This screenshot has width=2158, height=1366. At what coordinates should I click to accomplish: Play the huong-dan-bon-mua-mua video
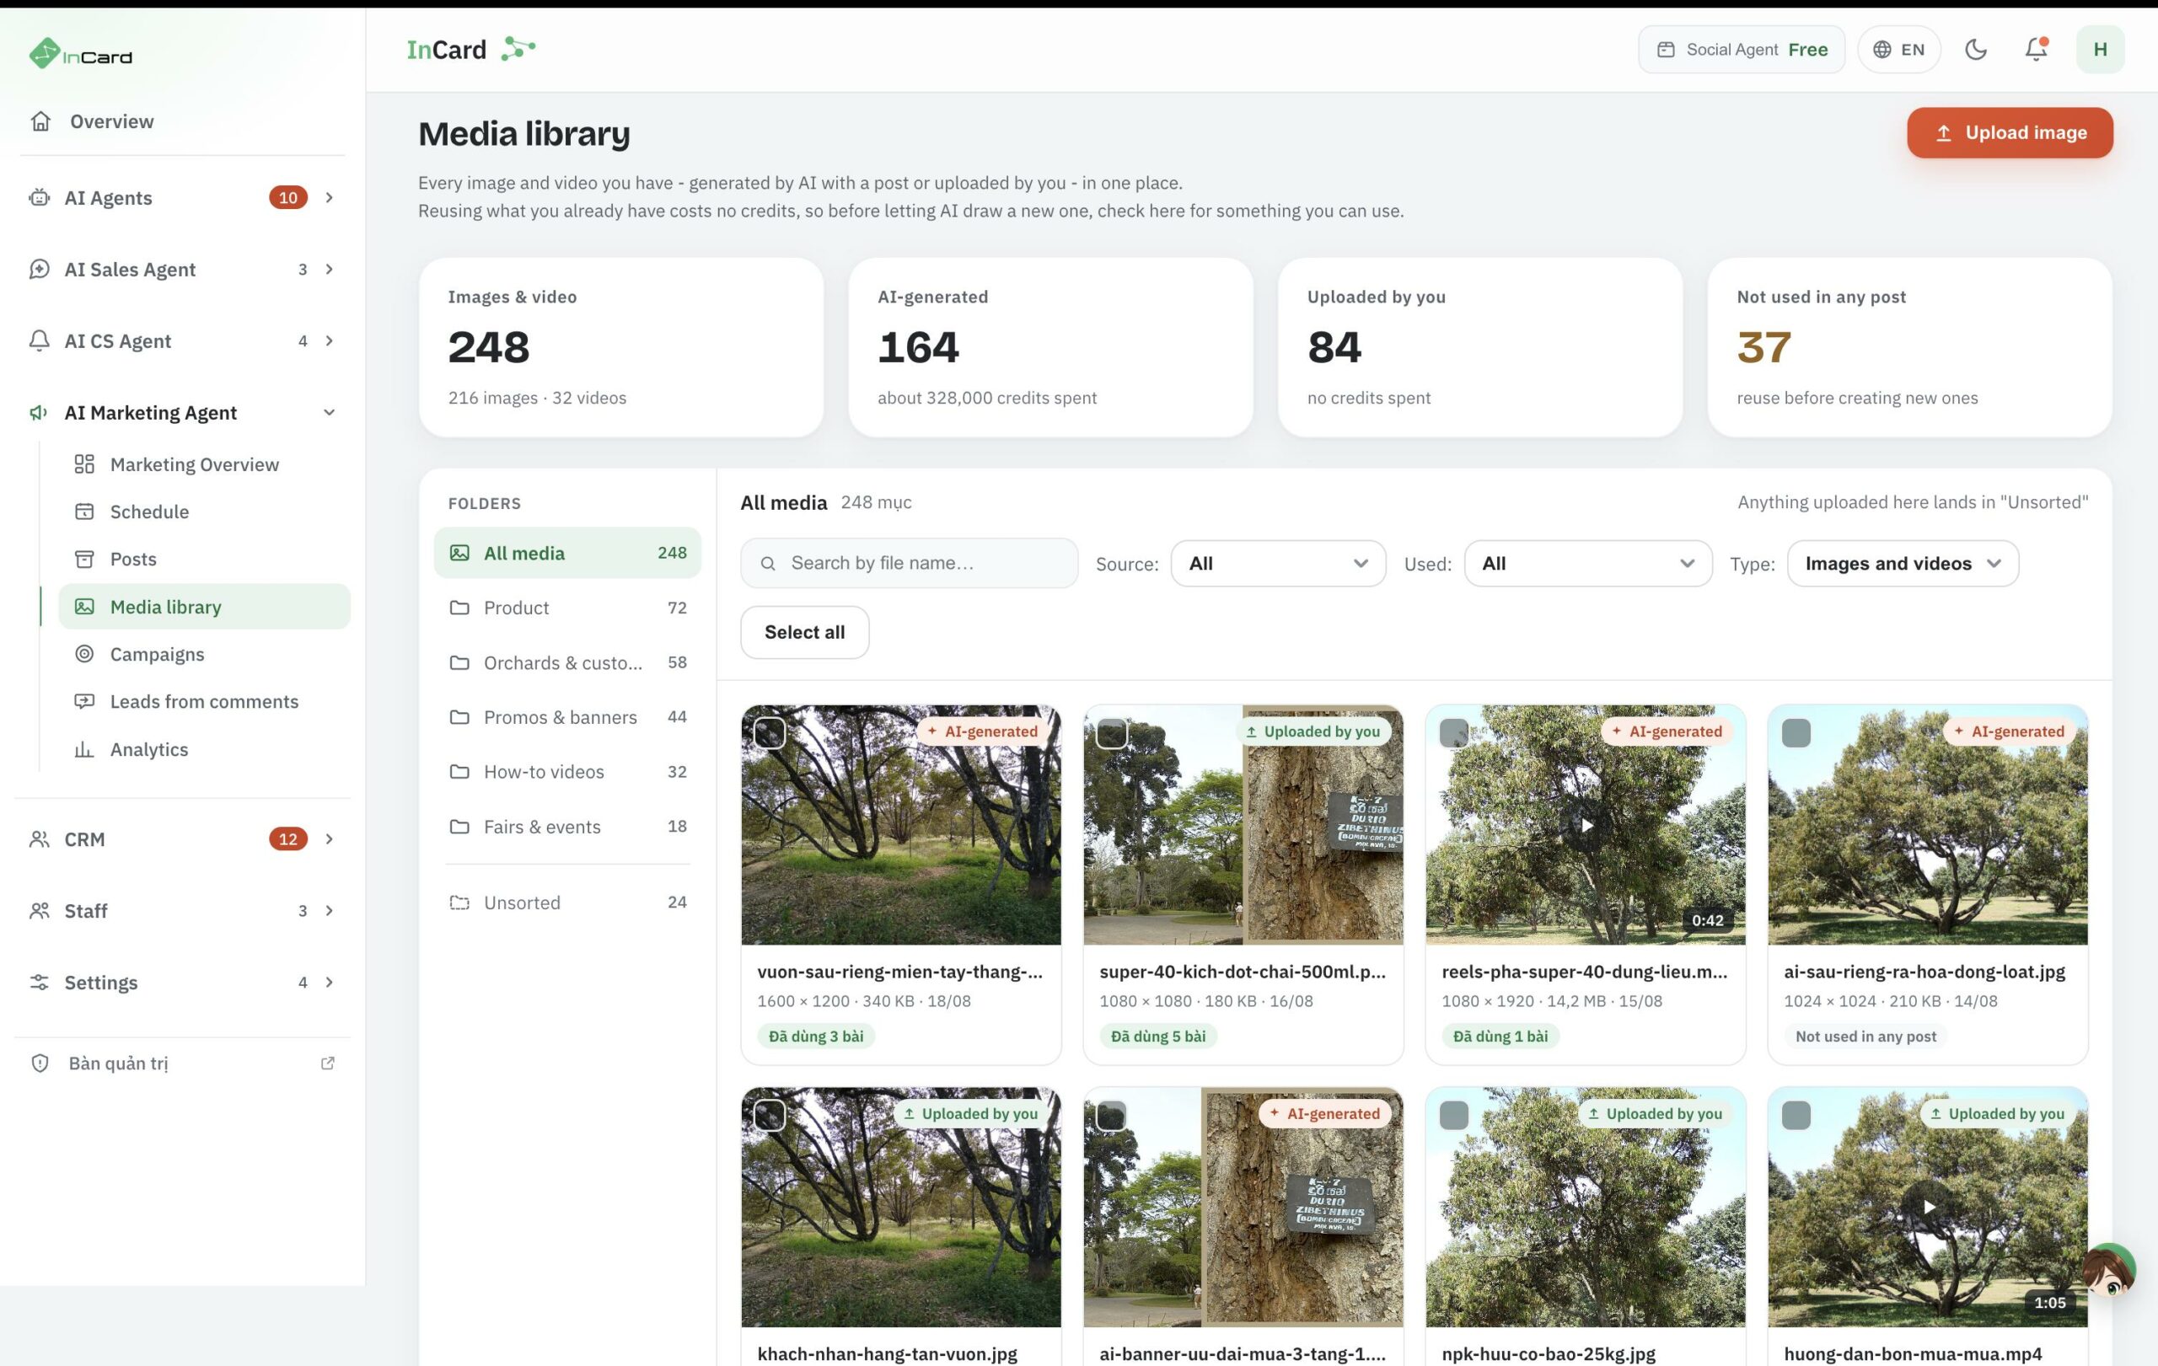pyautogui.click(x=1928, y=1208)
